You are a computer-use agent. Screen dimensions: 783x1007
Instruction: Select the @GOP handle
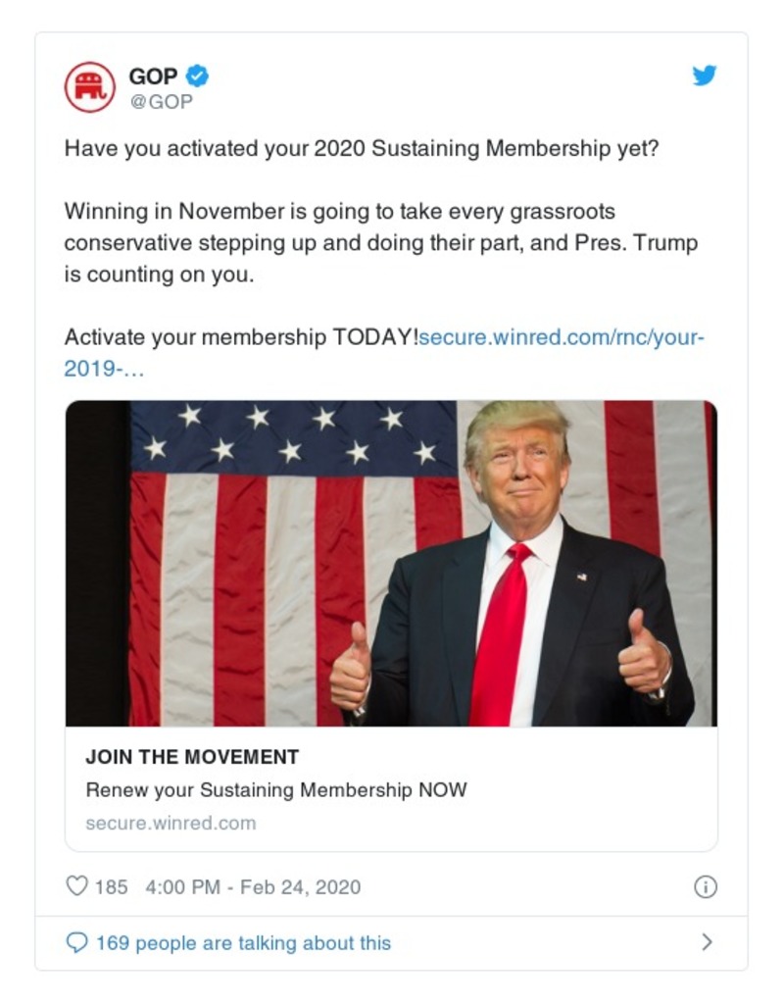(x=159, y=97)
